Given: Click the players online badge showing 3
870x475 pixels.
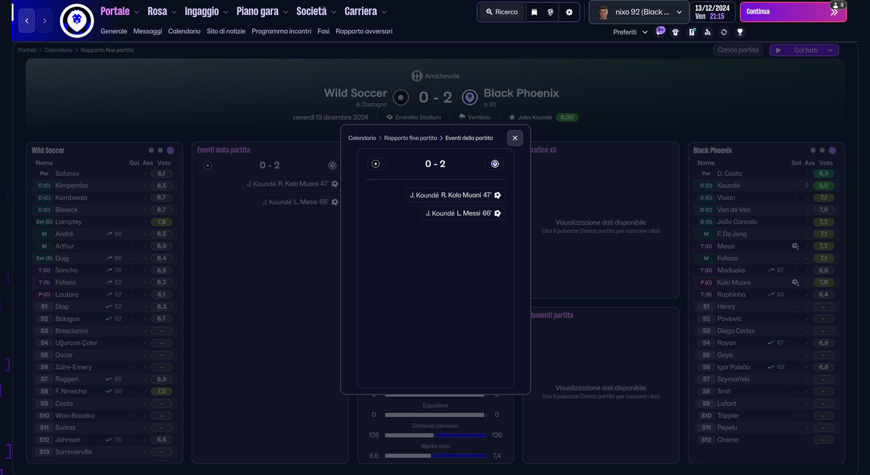Looking at the screenshot, I should coord(837,5).
